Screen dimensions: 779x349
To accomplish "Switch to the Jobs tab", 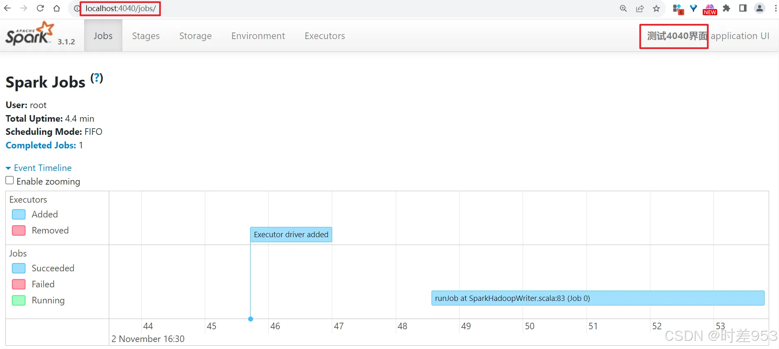I will tap(103, 36).
